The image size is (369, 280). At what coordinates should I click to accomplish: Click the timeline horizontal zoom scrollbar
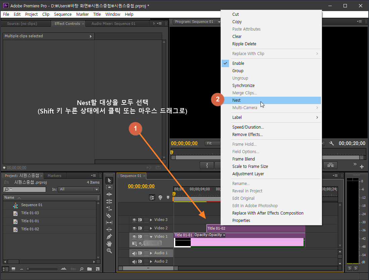click(x=148, y=268)
